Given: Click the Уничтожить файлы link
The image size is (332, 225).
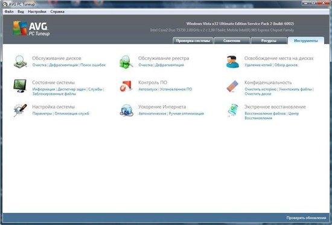Looking at the screenshot, I should [x=295, y=89].
